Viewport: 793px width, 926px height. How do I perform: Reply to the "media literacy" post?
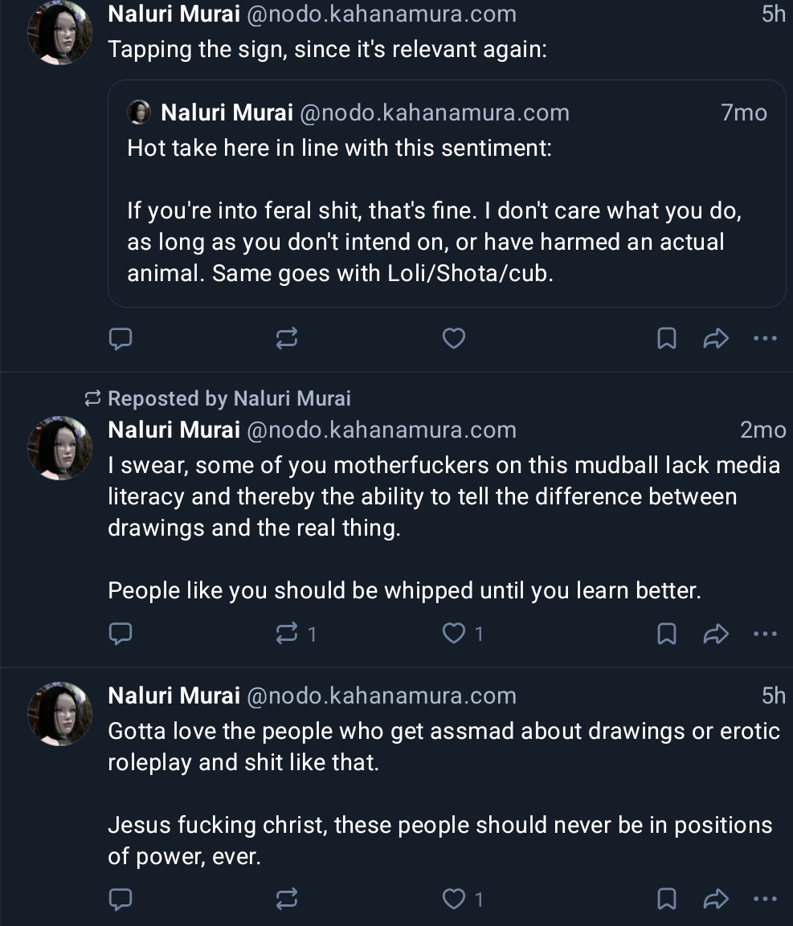(121, 634)
